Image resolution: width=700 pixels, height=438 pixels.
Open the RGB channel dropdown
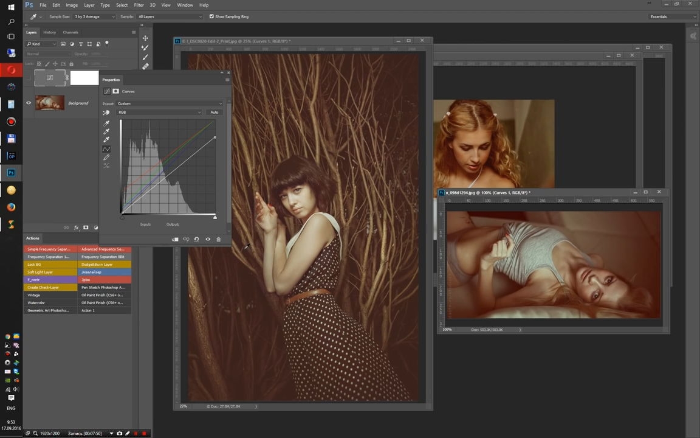[x=159, y=112]
